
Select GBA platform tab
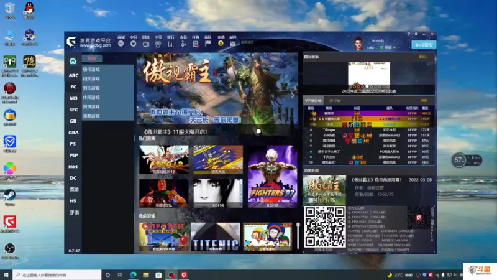point(73,133)
